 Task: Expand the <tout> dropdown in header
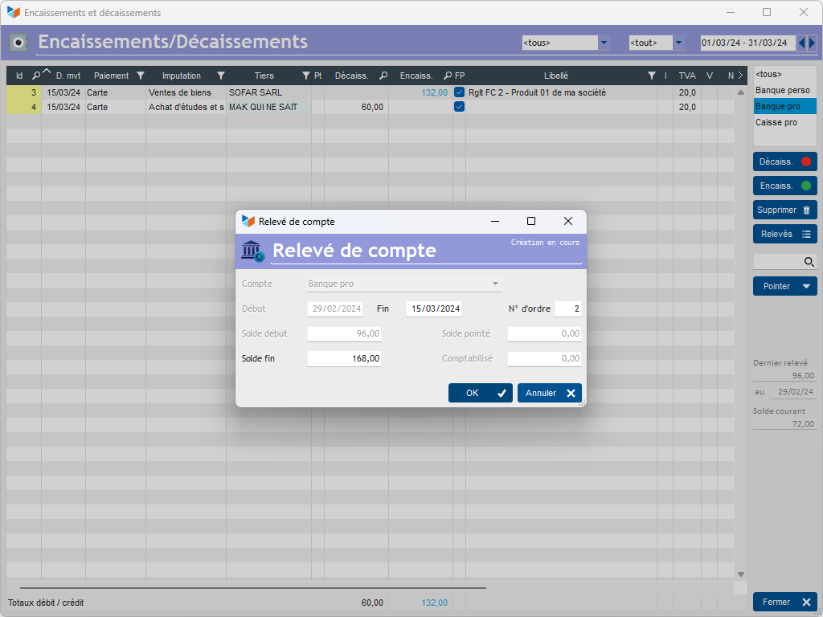pos(678,43)
